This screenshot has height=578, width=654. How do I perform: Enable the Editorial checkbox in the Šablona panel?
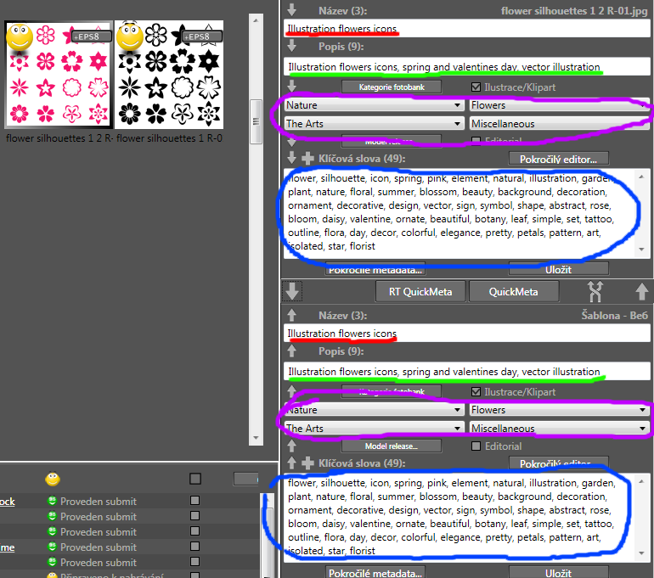click(x=476, y=446)
